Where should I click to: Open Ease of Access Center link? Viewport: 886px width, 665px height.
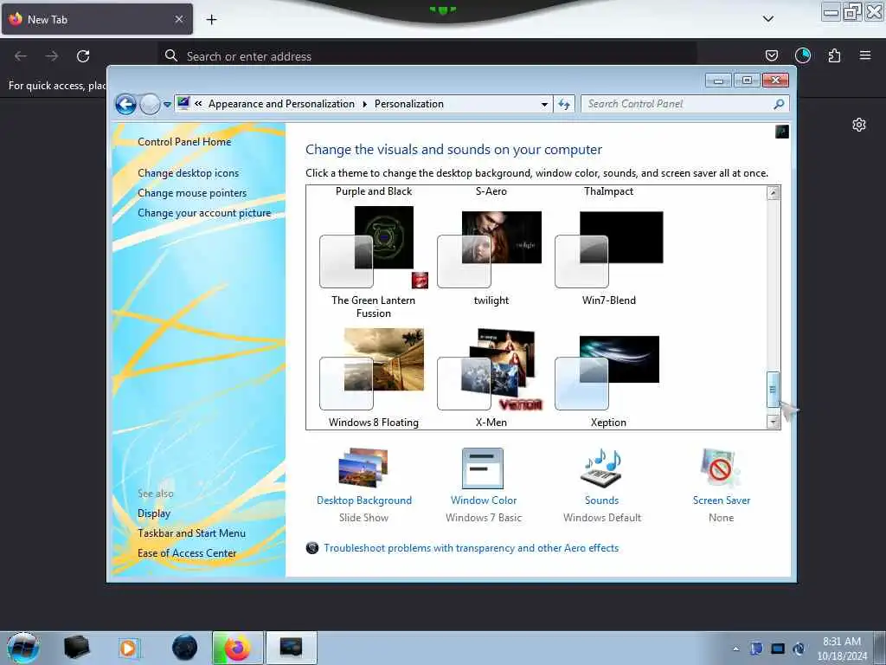(187, 553)
